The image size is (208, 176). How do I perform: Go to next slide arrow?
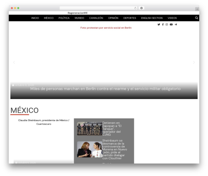click(194, 62)
